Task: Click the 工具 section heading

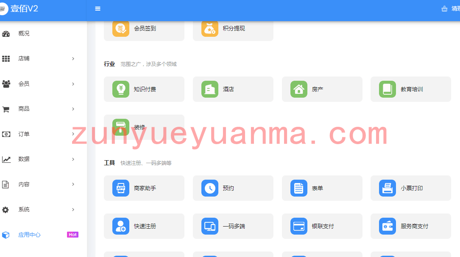Action: [109, 163]
